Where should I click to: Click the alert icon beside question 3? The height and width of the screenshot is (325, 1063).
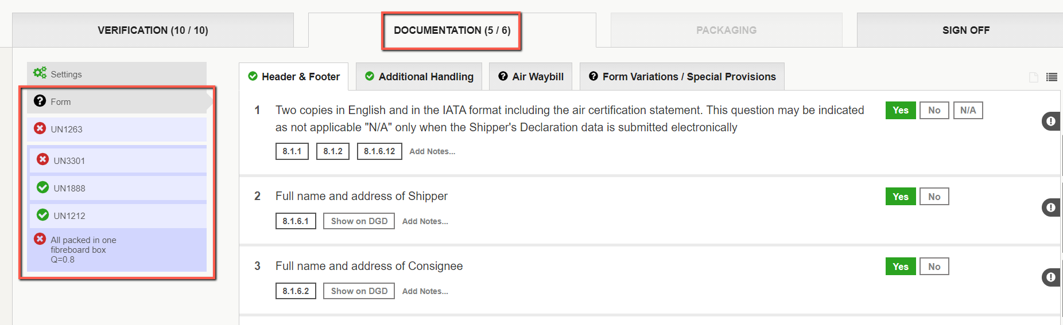click(x=1050, y=277)
